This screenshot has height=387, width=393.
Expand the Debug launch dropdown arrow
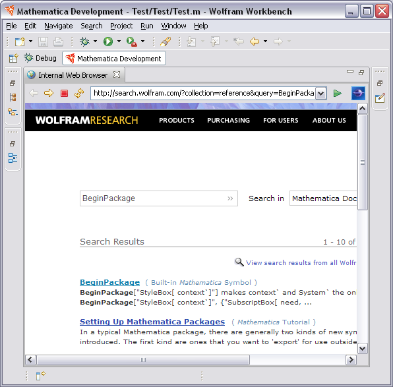(x=95, y=42)
